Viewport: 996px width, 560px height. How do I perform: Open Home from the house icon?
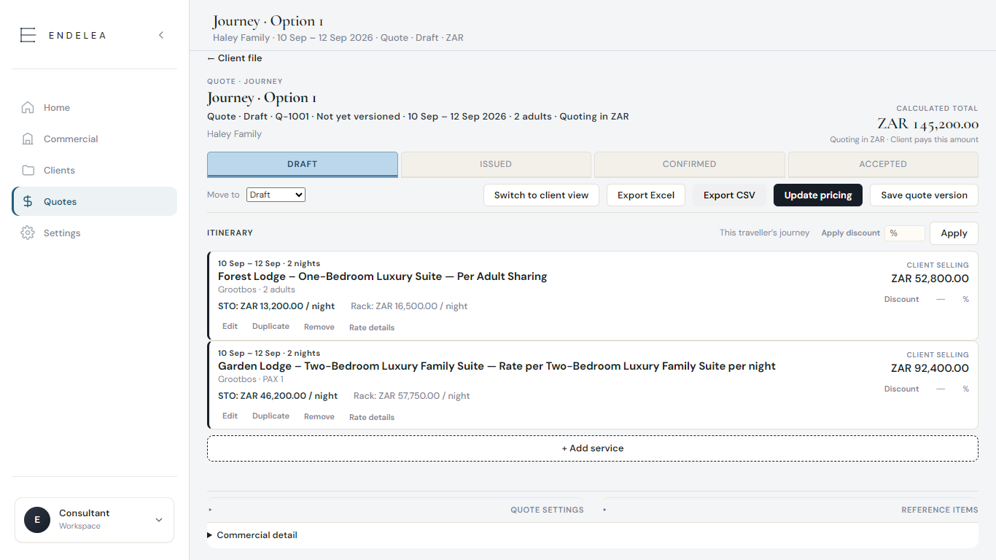[x=28, y=107]
